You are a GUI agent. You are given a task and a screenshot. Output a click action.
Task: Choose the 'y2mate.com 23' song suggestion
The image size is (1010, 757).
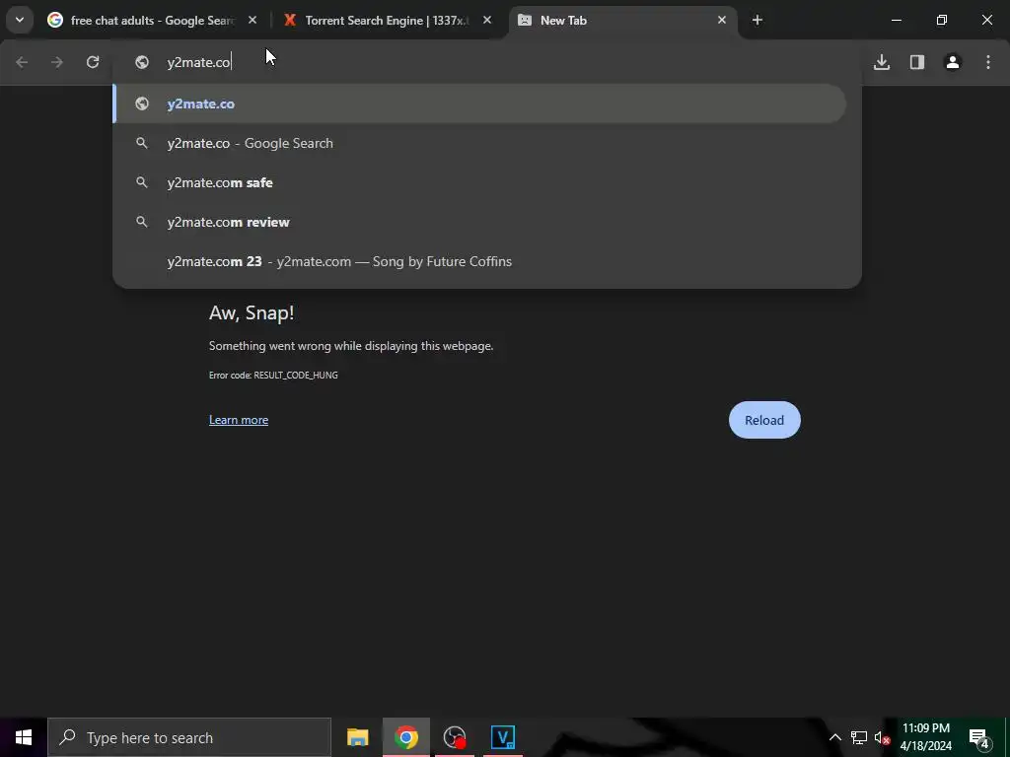coord(479,261)
